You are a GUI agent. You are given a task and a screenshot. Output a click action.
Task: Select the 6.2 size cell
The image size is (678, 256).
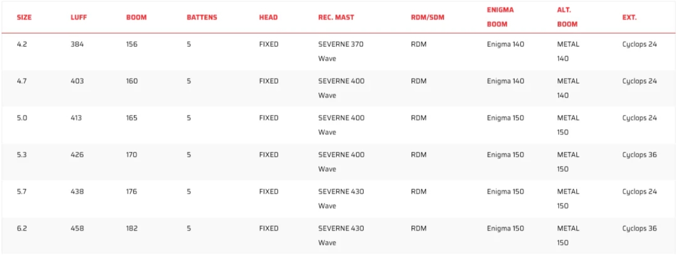point(22,228)
